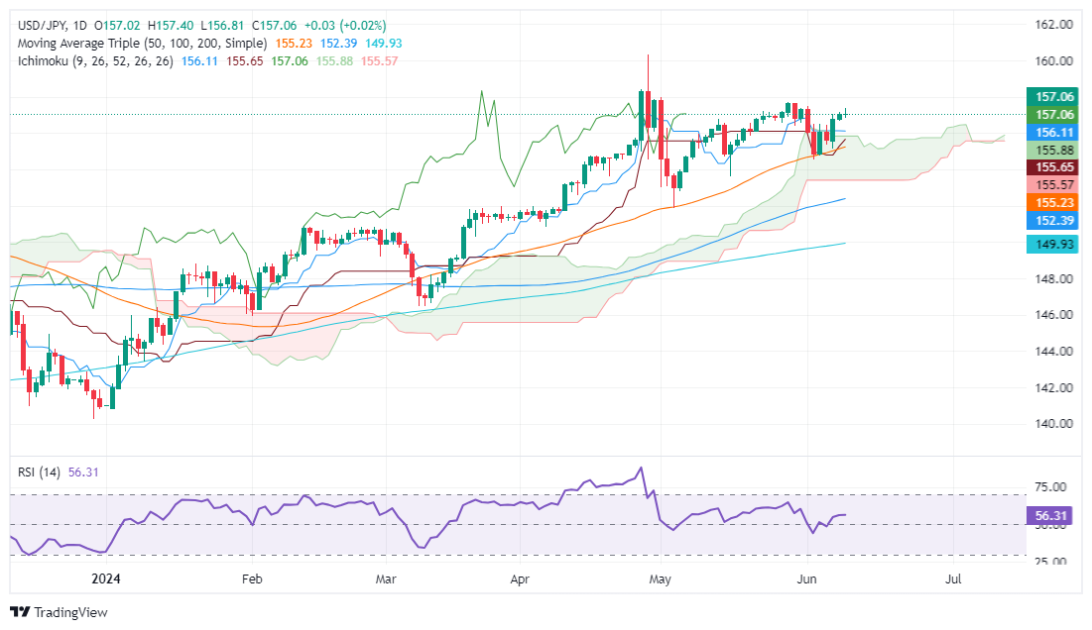The width and height of the screenshot is (1092, 630).
Task: Click the TradingView logo icon
Action: coord(20,612)
